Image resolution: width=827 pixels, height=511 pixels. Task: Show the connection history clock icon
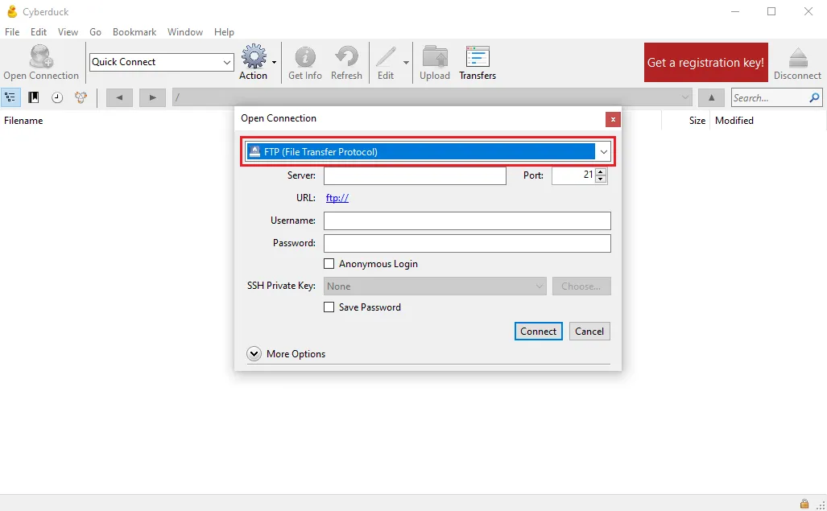(57, 97)
